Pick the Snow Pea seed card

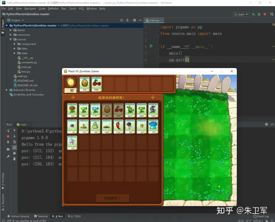[95, 110]
